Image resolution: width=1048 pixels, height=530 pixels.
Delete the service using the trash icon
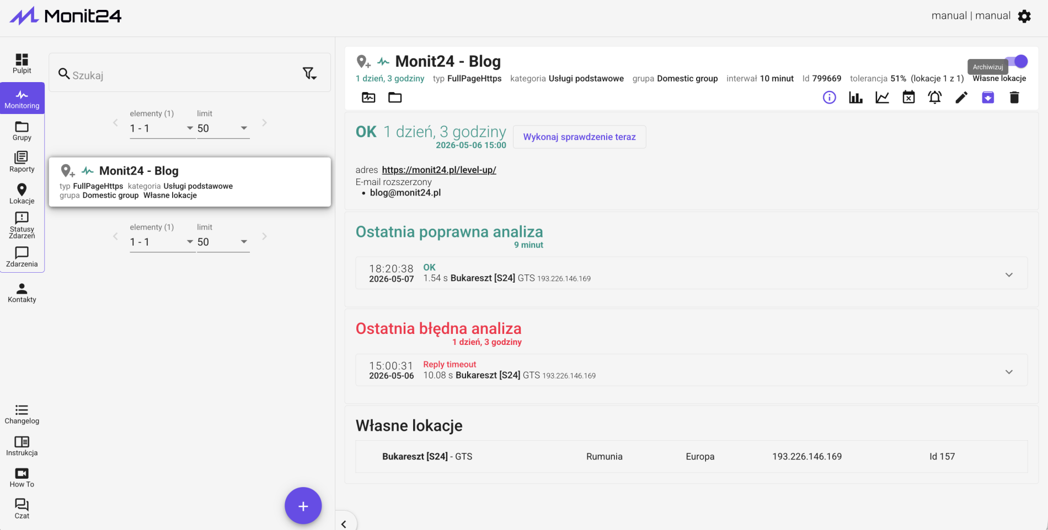(1014, 98)
